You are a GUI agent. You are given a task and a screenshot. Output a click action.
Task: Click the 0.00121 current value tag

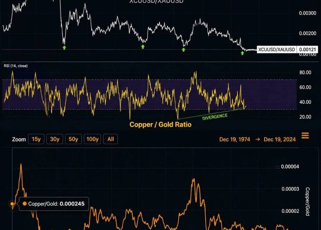coord(307,50)
